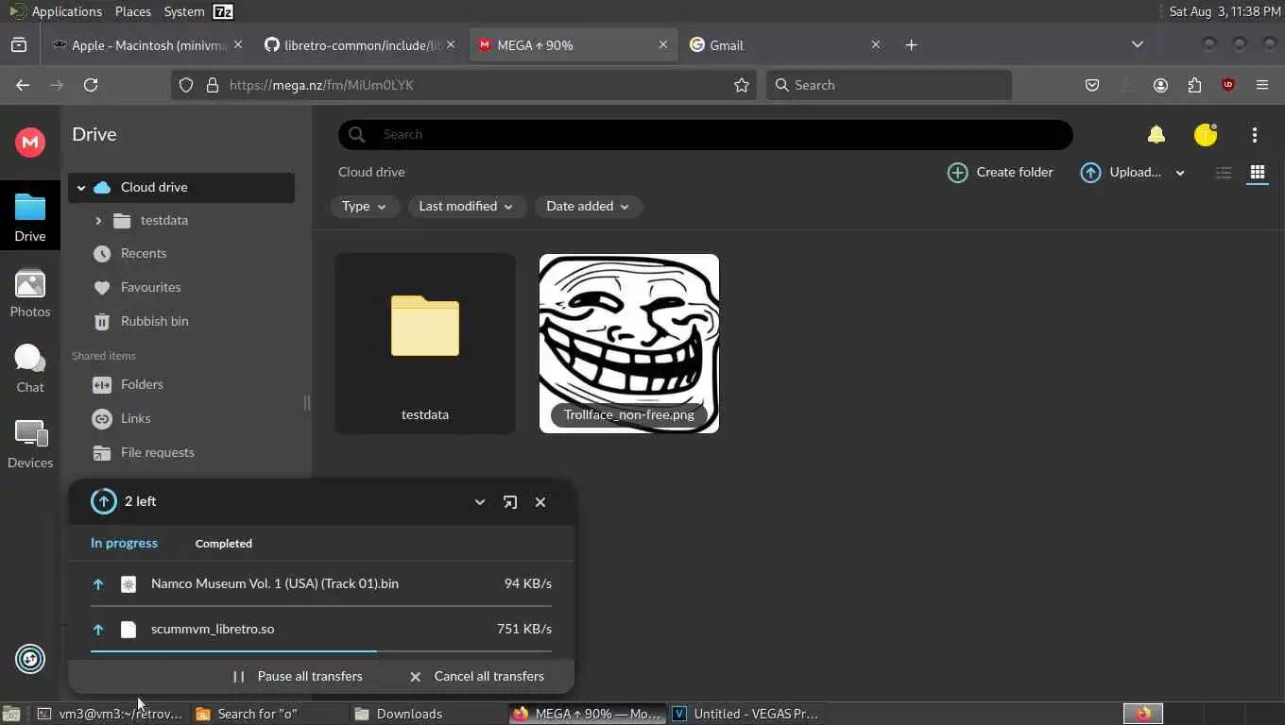Open the testdata folder thumbnail

(x=425, y=344)
